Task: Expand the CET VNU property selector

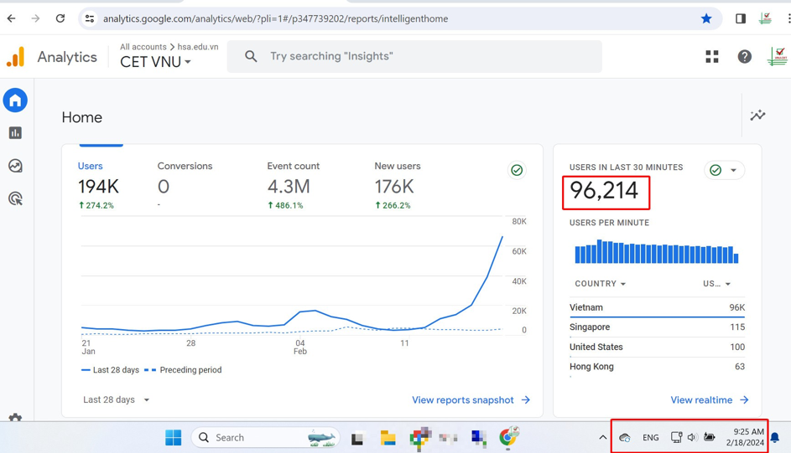Action: pyautogui.click(x=156, y=62)
